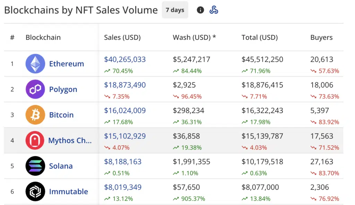Sort by the Blockchain column header
Viewport: 355px width, 205px height.
point(43,37)
